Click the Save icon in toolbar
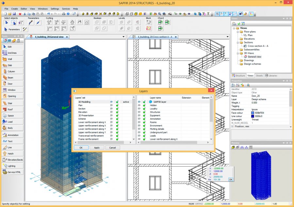The height and width of the screenshot is (207, 294). (x=14, y=14)
